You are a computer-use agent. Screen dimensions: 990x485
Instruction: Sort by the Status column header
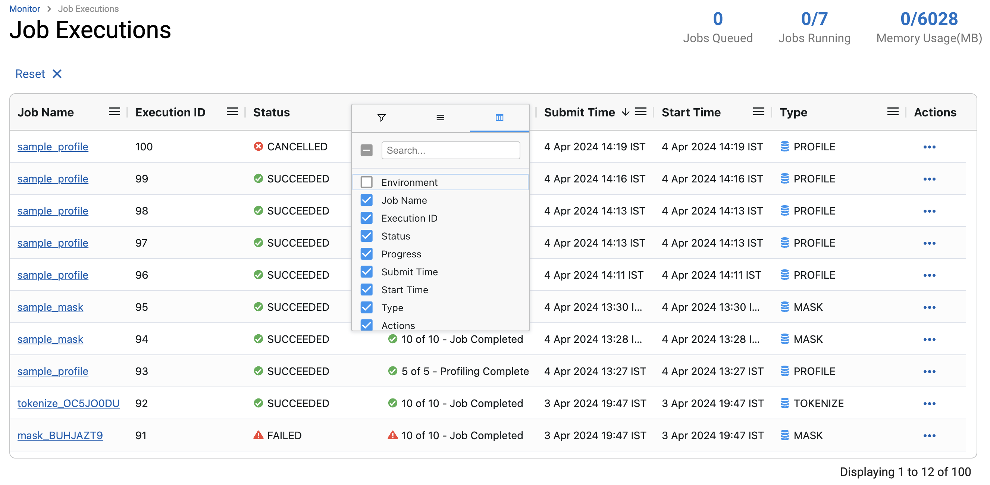point(271,112)
